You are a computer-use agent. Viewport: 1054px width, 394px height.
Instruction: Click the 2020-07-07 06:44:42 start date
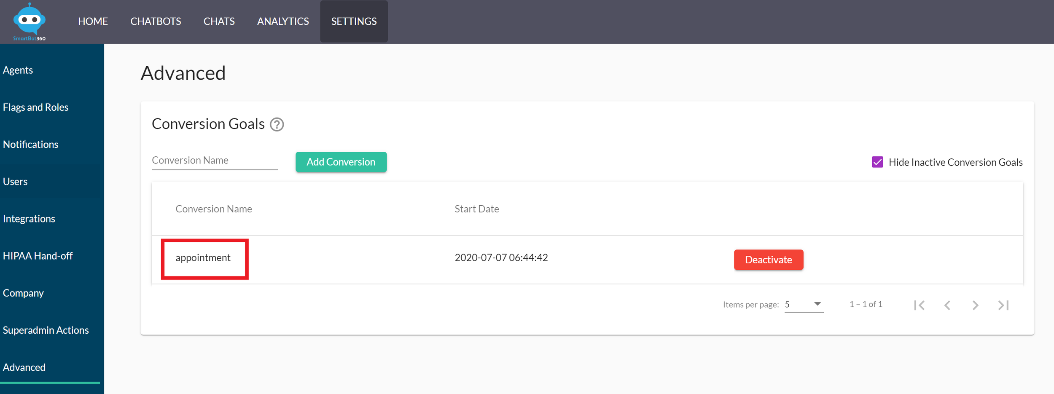click(x=501, y=257)
